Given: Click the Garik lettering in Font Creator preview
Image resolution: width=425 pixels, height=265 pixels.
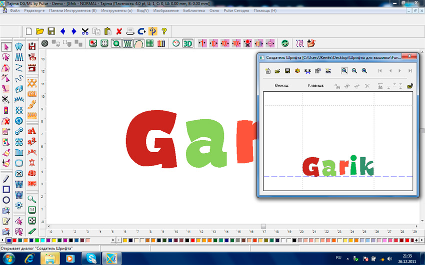Looking at the screenshot, I should point(338,167).
